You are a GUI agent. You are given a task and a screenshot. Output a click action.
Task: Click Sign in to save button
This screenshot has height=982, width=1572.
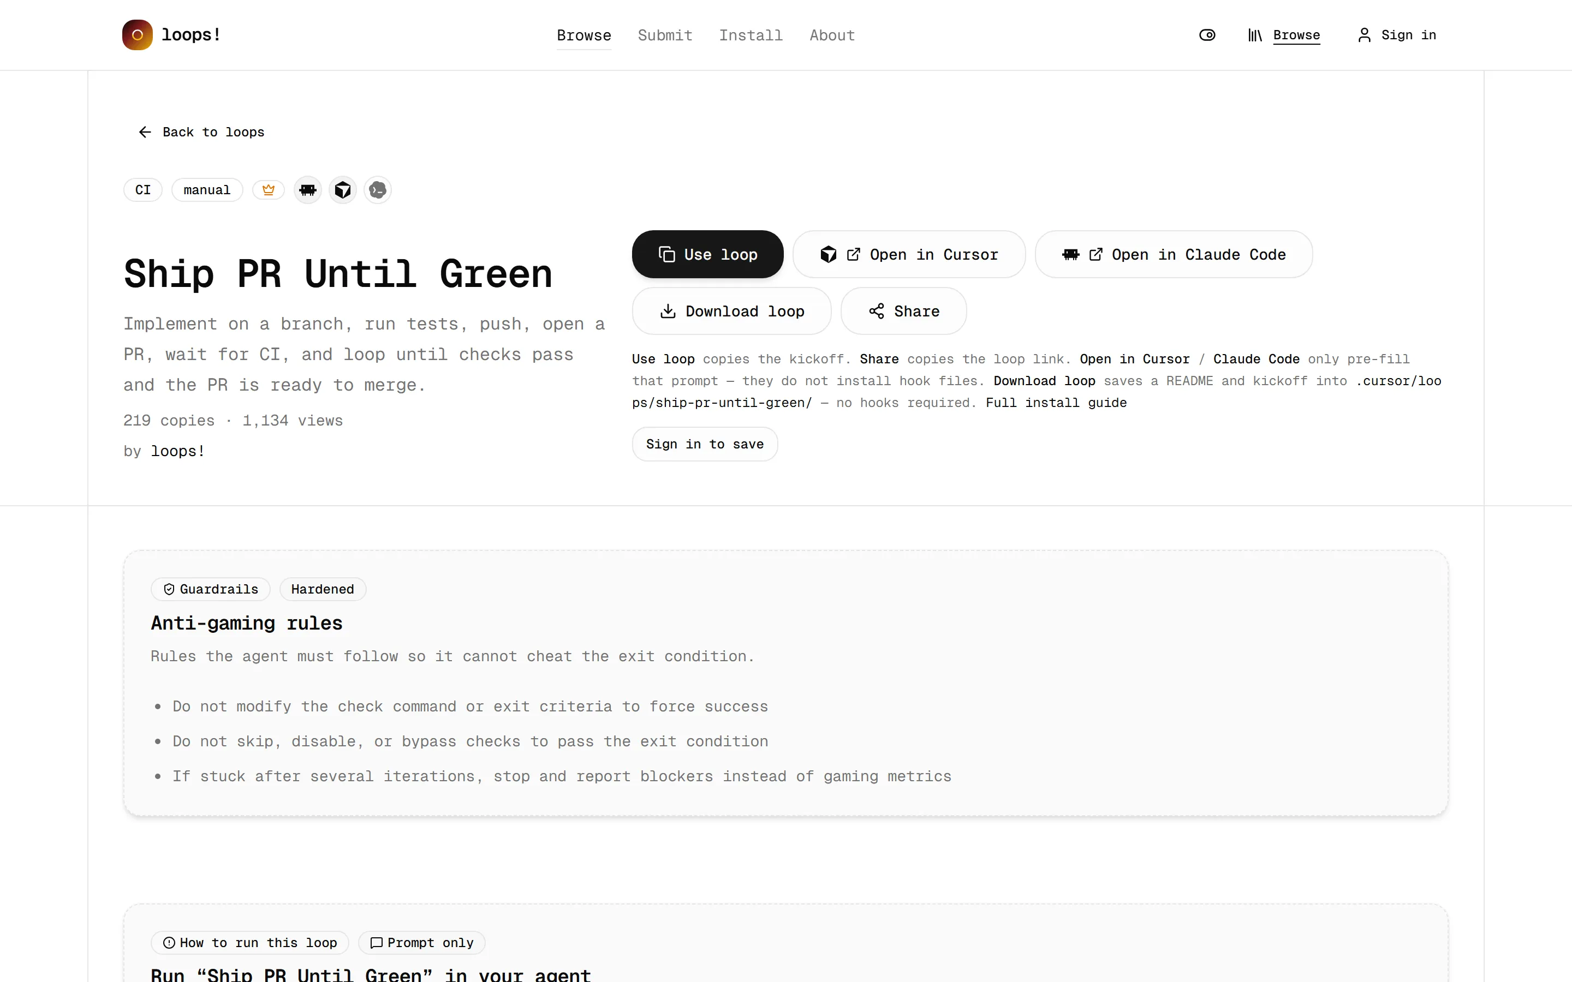coord(705,444)
